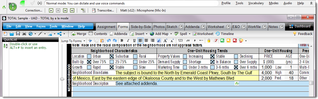Check the Urban location checkbox
This screenshot has height=99, width=318.
[x=89, y=56]
